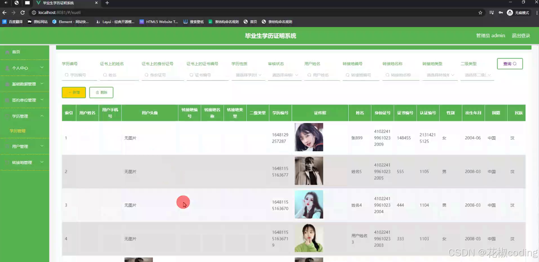Click the 用户姓名 search input
This screenshot has height=262, width=539.
pyautogui.click(x=322, y=75)
